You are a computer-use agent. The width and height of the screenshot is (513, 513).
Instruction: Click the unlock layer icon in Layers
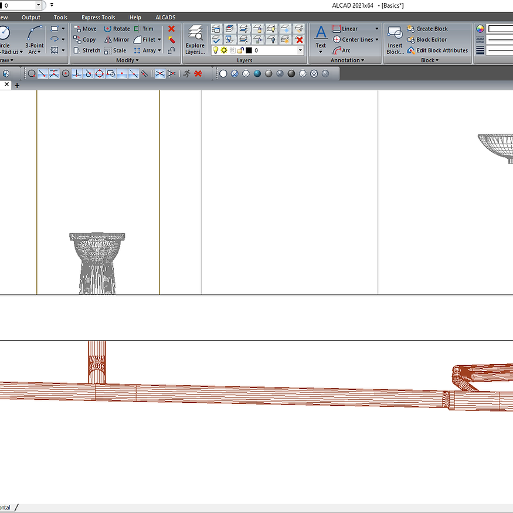(257, 40)
